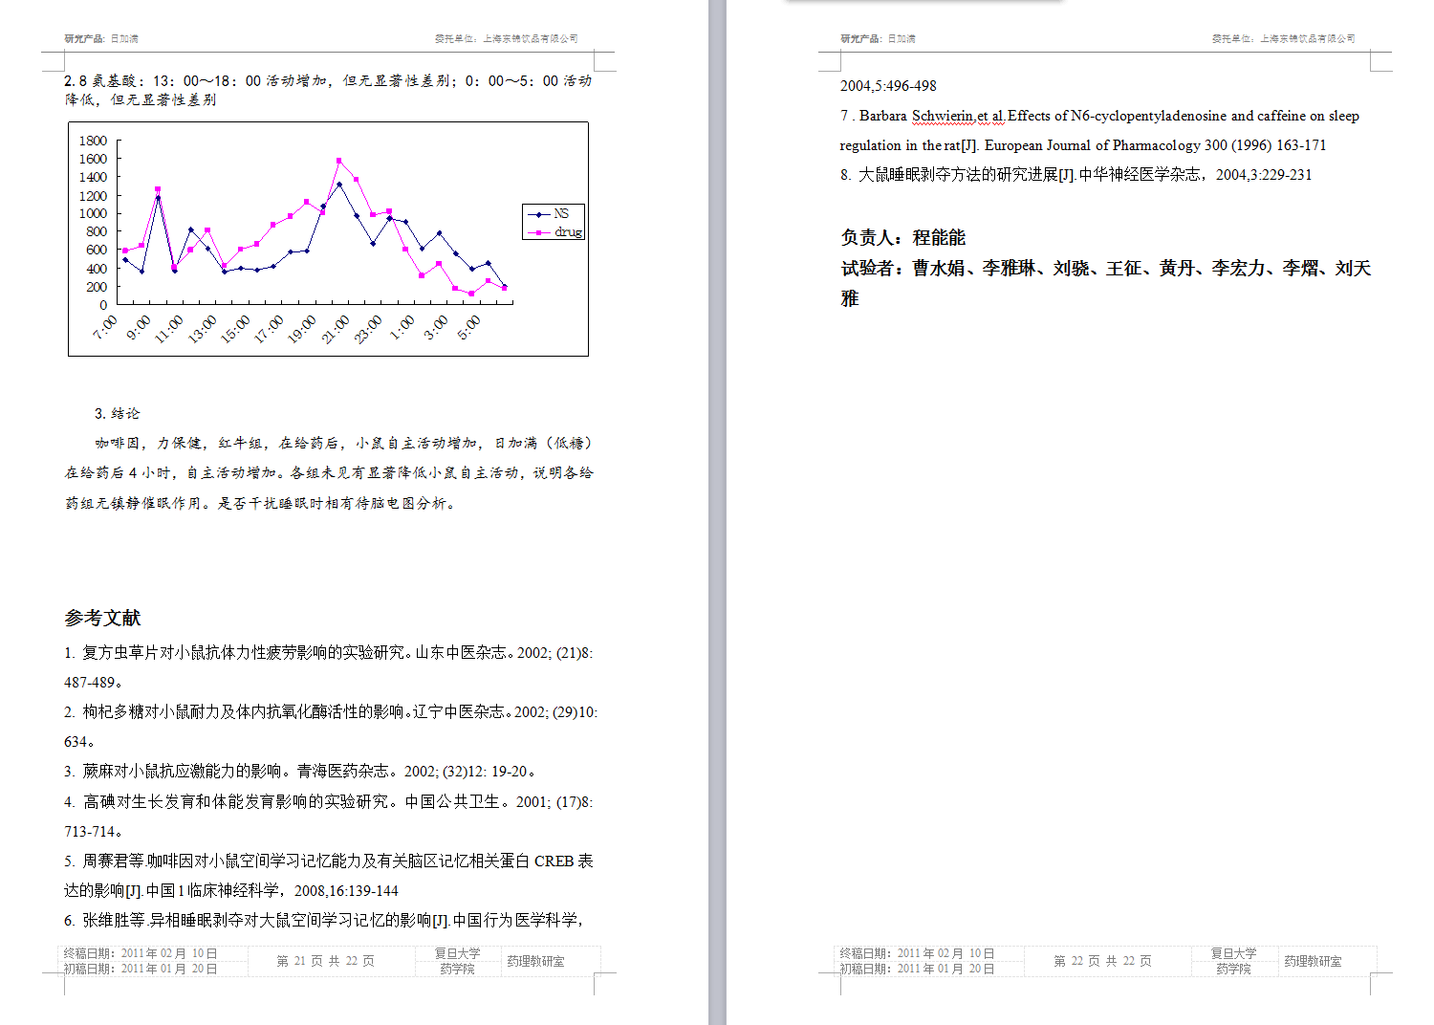Click the '参考文献' heading
The image size is (1434, 1025).
pyautogui.click(x=102, y=618)
